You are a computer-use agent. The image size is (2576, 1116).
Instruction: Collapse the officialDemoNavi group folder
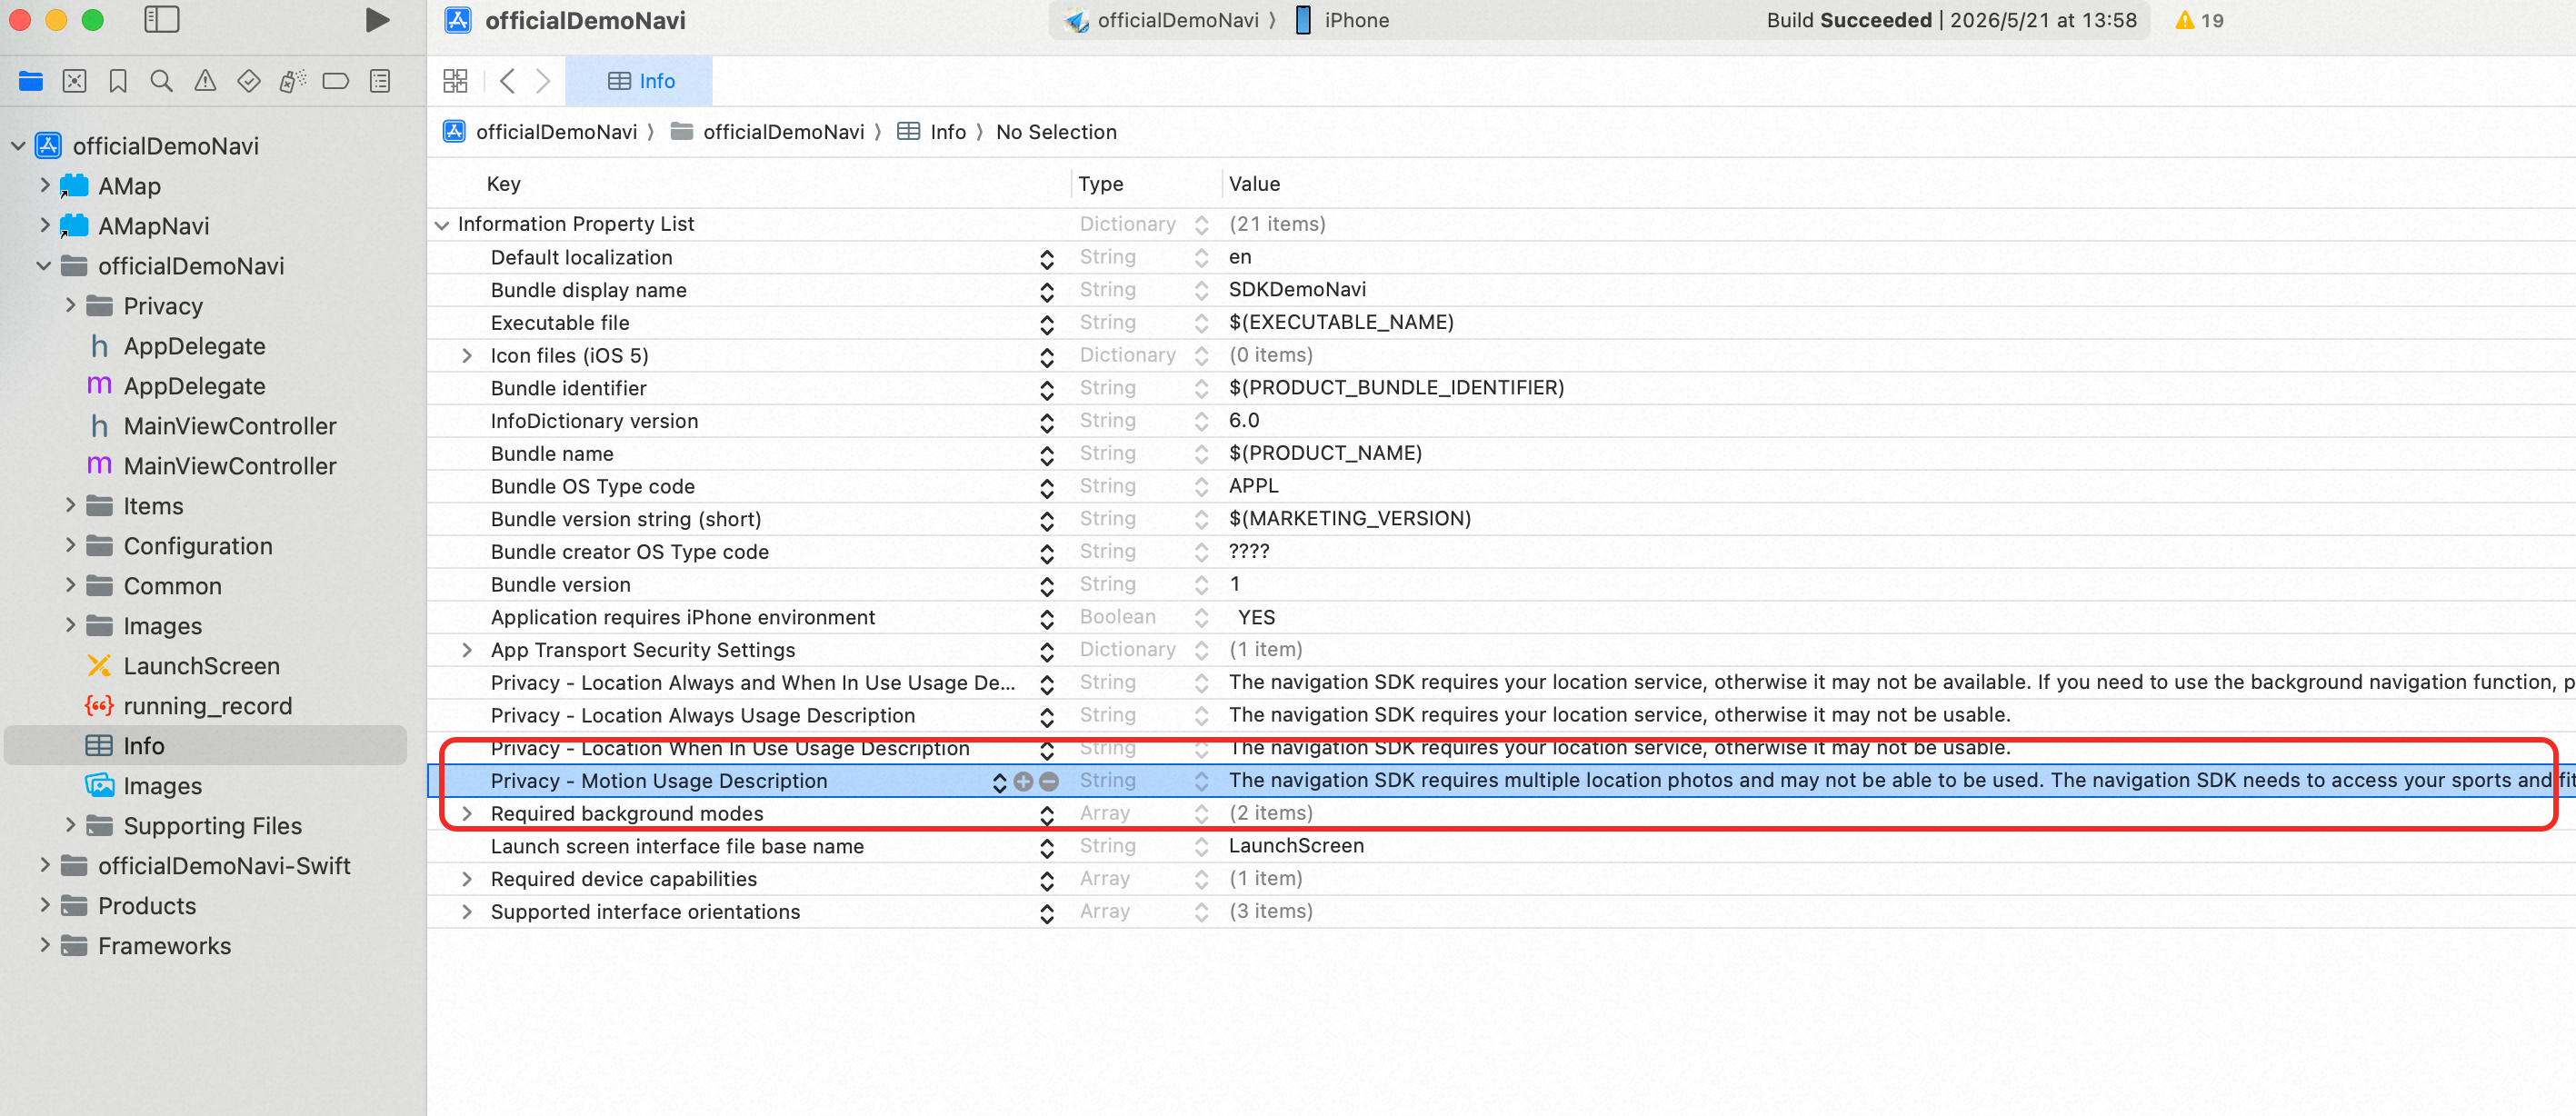[x=44, y=266]
